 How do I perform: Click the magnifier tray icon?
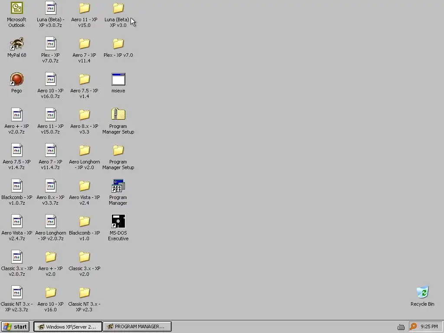tap(413, 326)
